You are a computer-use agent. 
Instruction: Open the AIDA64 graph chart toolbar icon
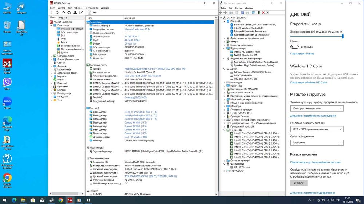click(x=81, y=12)
